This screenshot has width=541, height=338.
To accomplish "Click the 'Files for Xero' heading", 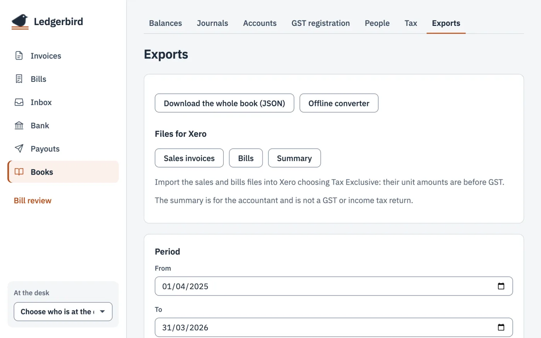I will coord(181,134).
